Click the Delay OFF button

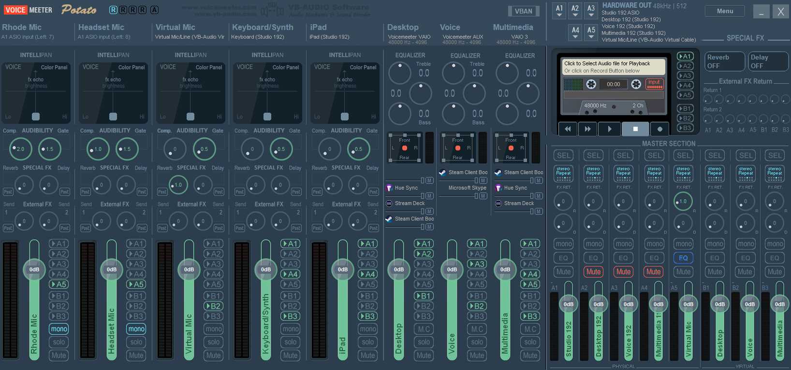(767, 61)
